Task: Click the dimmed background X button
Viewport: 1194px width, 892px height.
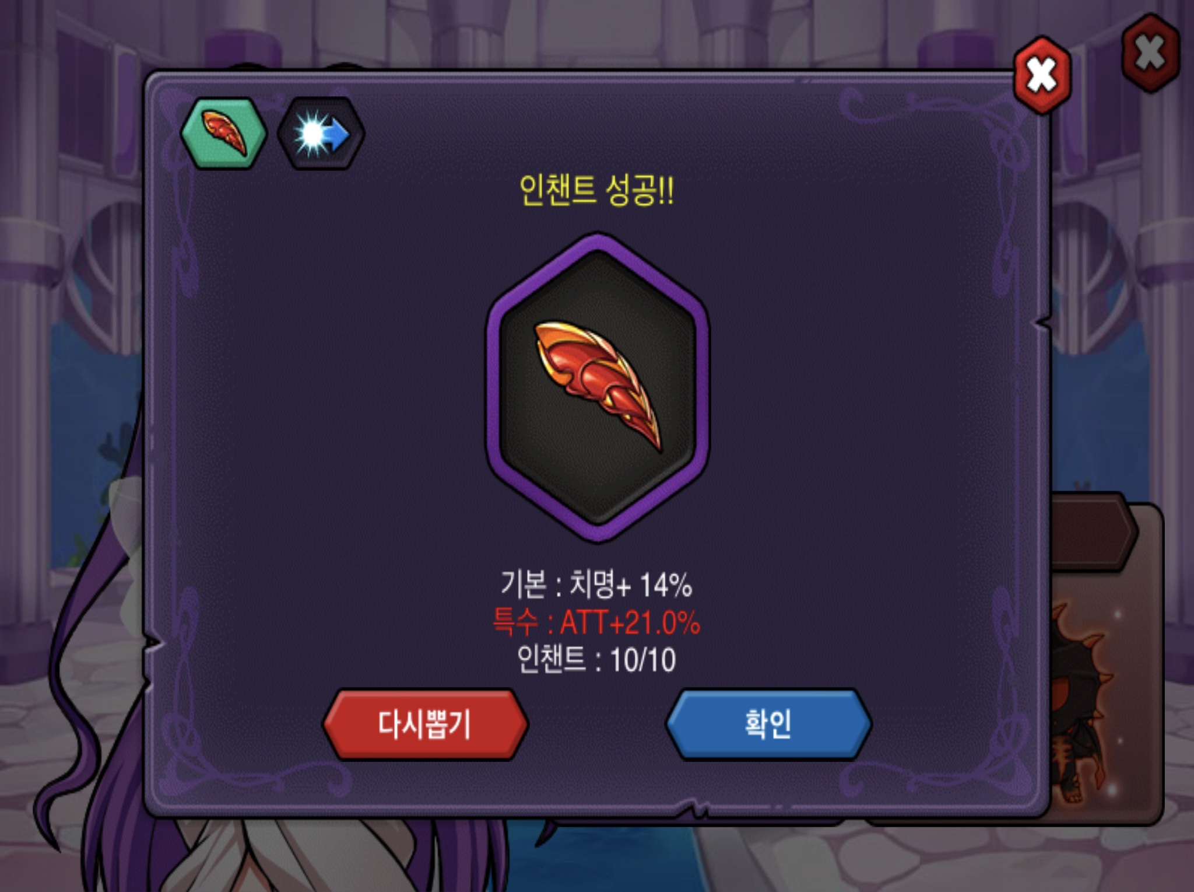Action: pyautogui.click(x=1150, y=54)
